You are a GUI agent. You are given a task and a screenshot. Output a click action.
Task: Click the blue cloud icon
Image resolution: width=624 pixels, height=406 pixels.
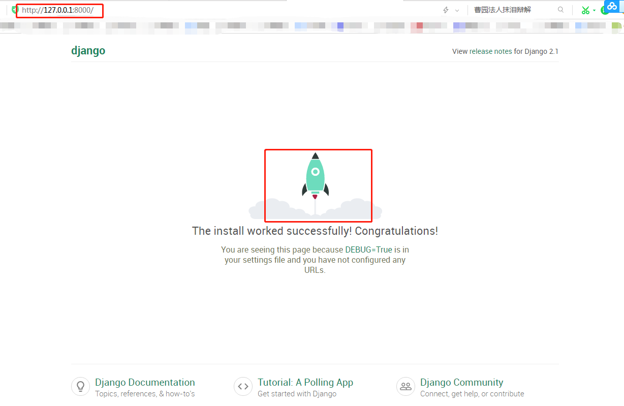[613, 7]
